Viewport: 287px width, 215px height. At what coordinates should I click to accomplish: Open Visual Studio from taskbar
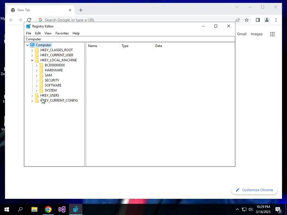point(62,209)
